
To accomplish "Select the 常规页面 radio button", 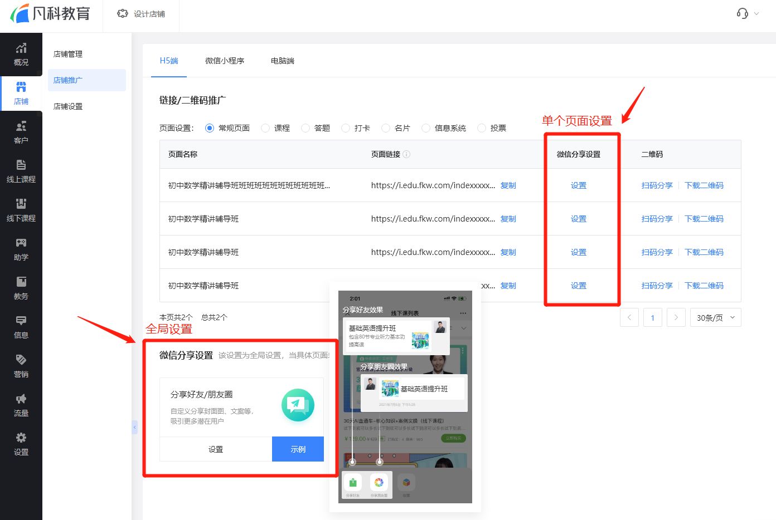I will (210, 128).
